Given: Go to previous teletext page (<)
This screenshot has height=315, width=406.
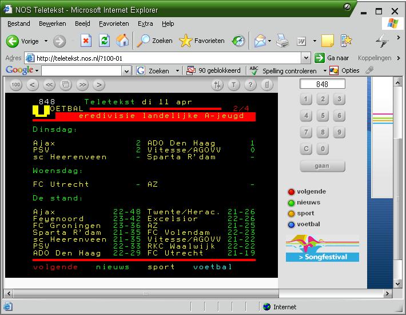Looking at the screenshot, I should coord(33,85).
